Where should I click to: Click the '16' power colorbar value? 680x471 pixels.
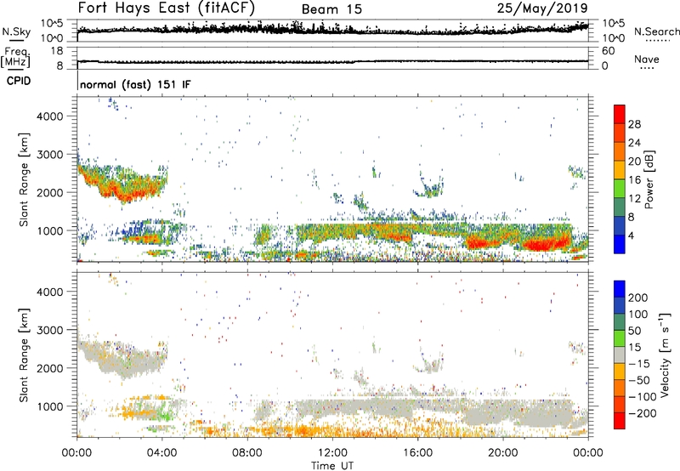point(634,180)
